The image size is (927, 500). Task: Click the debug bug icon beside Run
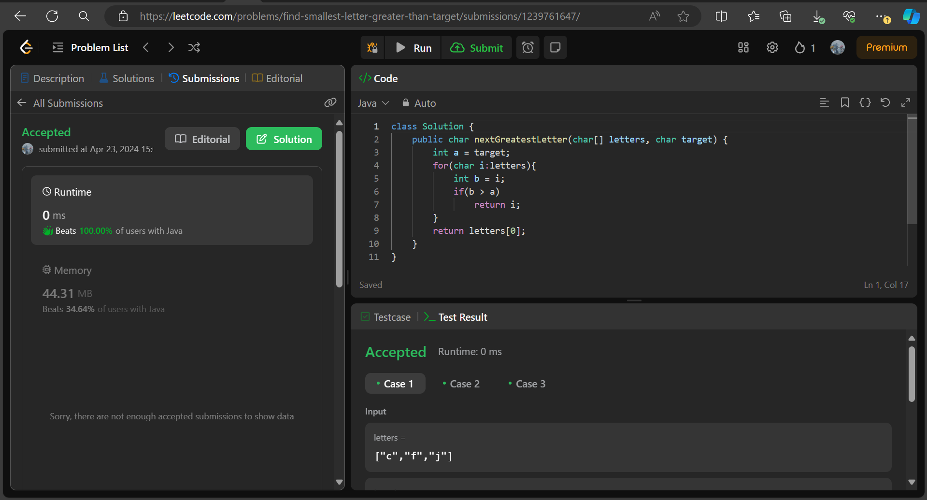[x=372, y=47]
